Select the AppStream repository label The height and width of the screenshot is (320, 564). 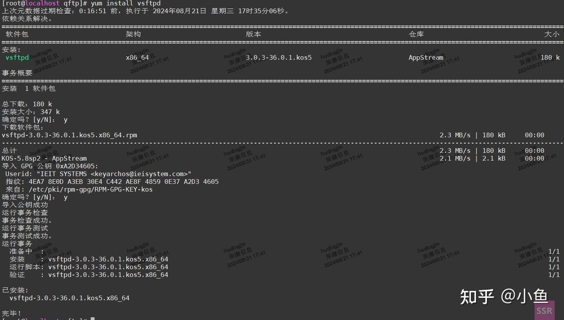(x=426, y=57)
